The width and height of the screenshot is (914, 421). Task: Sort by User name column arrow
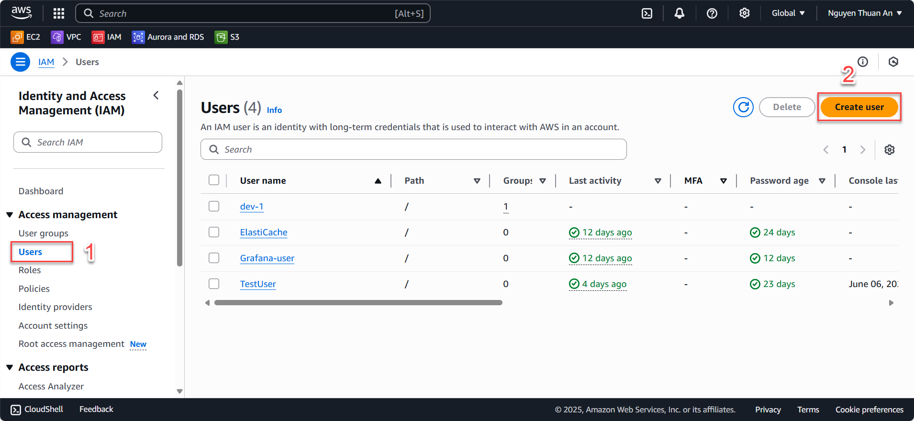[x=378, y=181]
